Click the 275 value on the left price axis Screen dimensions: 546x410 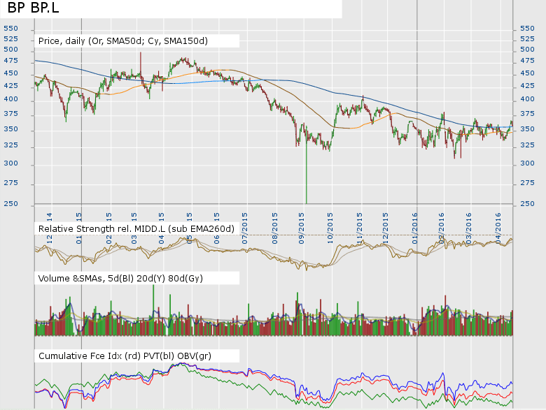(10, 183)
